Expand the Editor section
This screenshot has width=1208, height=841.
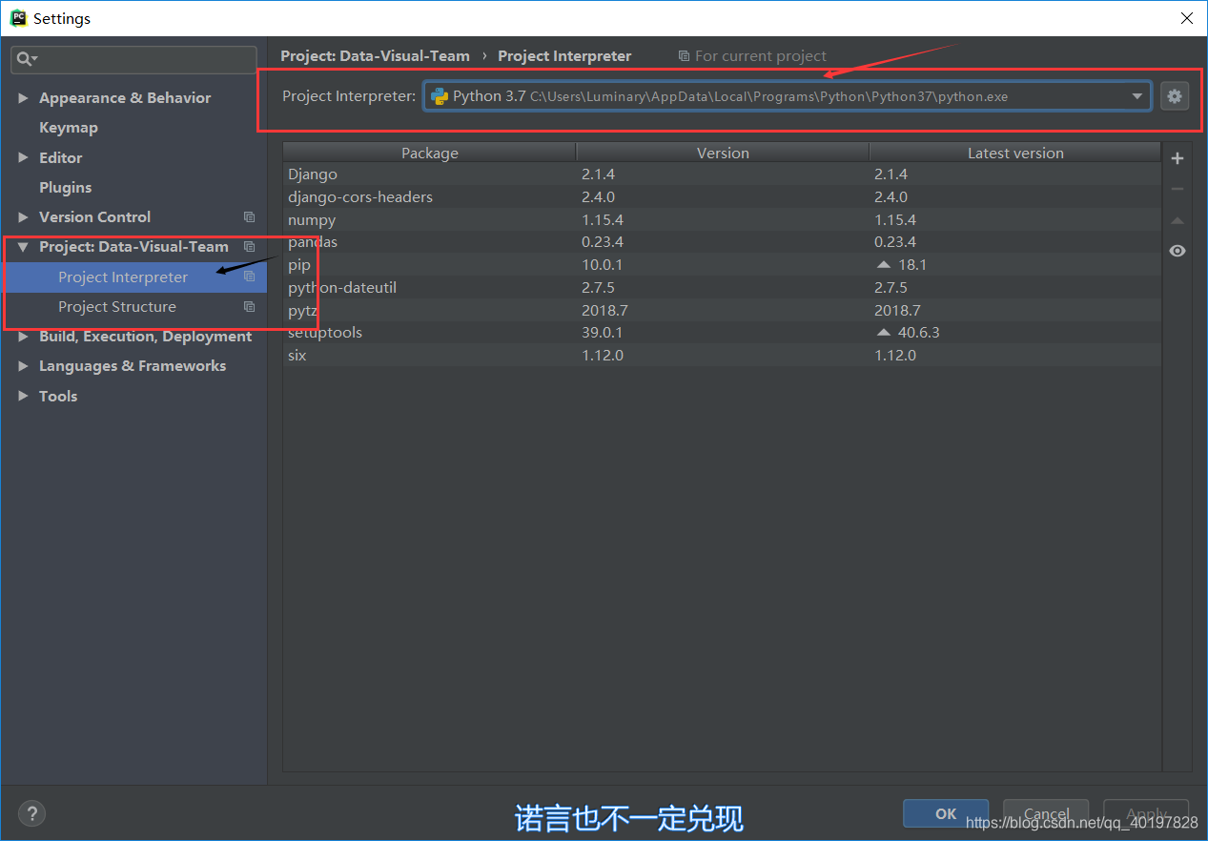coord(23,157)
